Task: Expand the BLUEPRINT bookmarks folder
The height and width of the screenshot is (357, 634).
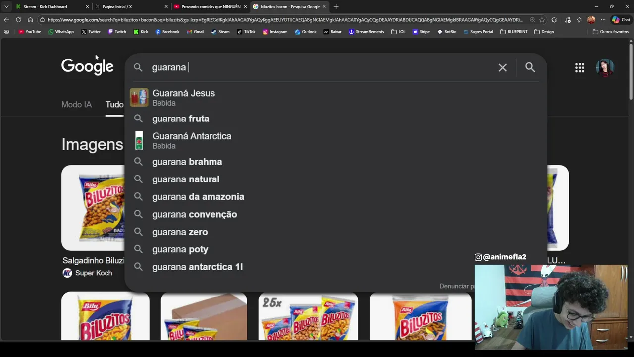Action: pos(514,32)
